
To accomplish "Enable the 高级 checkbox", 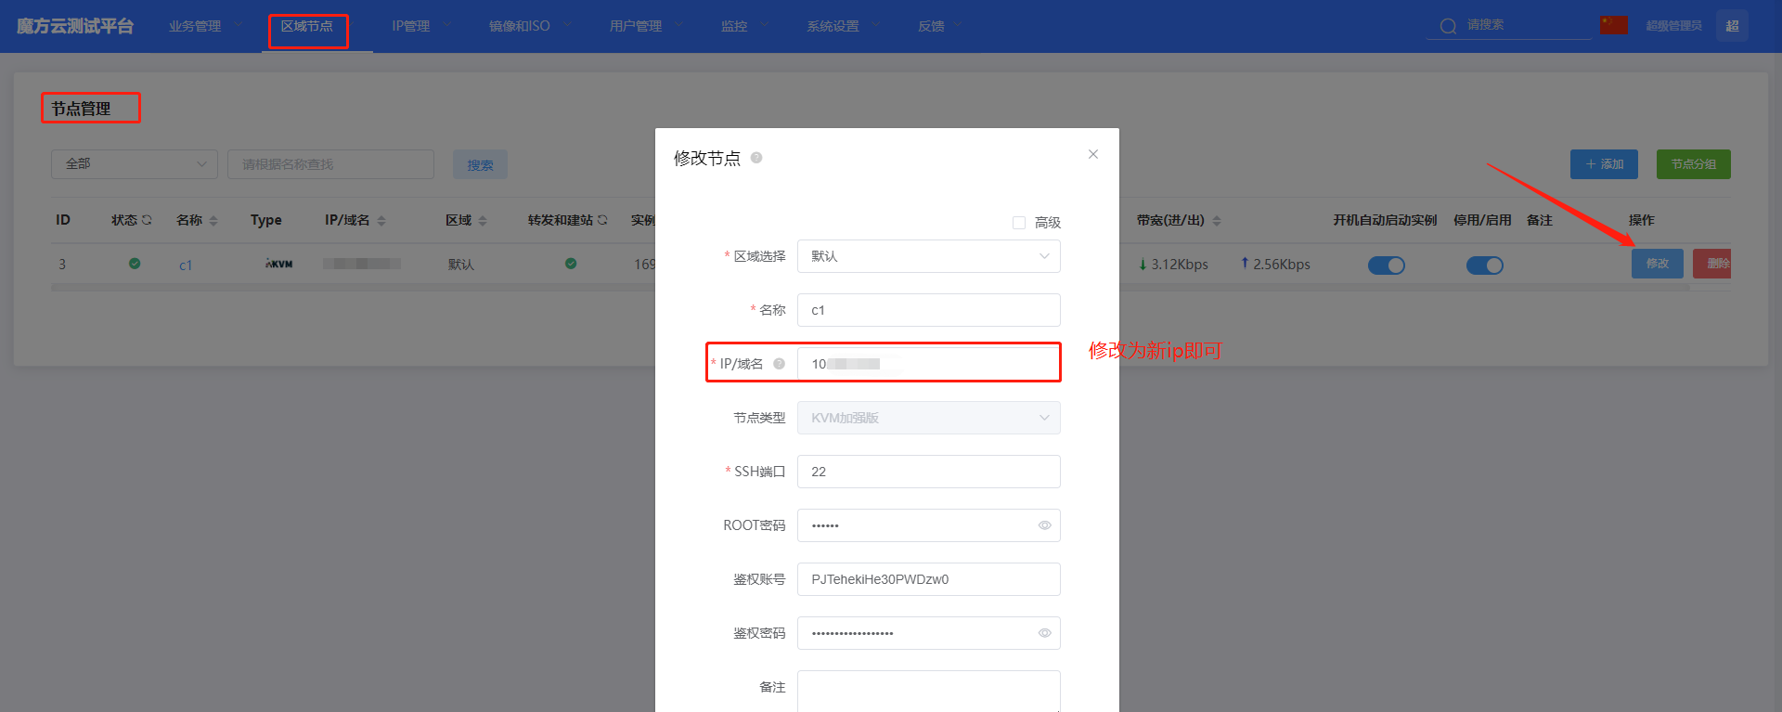I will (x=1019, y=223).
